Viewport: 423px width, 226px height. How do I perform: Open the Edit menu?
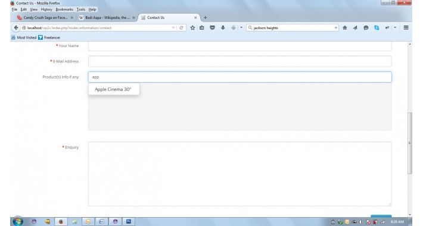[23, 10]
